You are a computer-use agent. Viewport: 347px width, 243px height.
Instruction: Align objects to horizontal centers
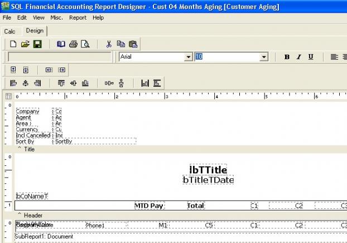(x=26, y=83)
